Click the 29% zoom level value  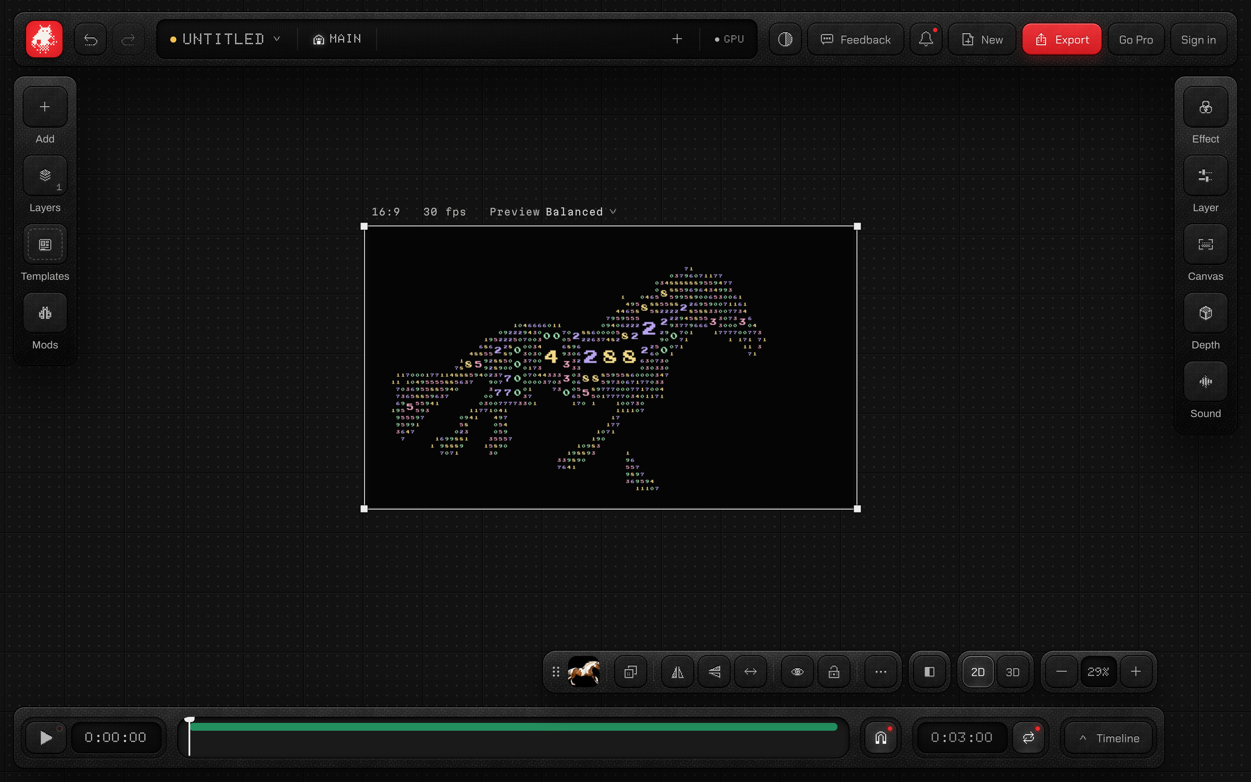click(1098, 672)
